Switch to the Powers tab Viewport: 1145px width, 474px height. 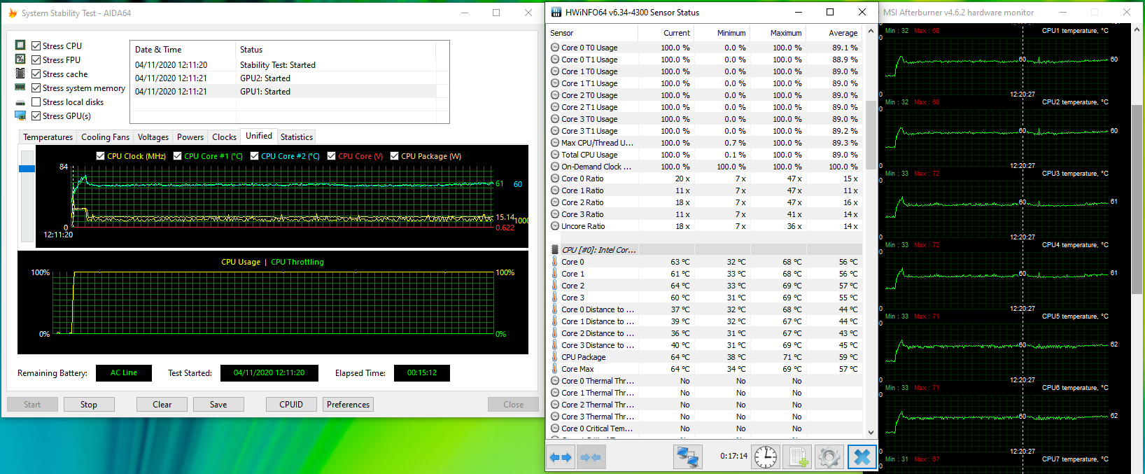[190, 137]
